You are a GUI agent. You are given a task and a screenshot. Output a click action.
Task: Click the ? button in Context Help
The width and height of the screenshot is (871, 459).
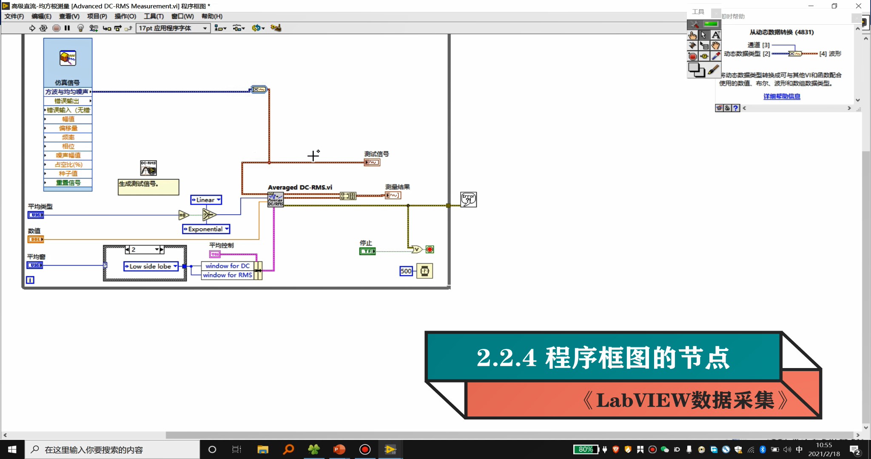pos(736,108)
